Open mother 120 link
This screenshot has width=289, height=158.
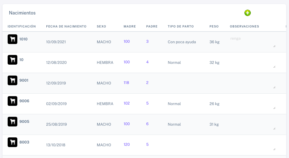click(127, 145)
